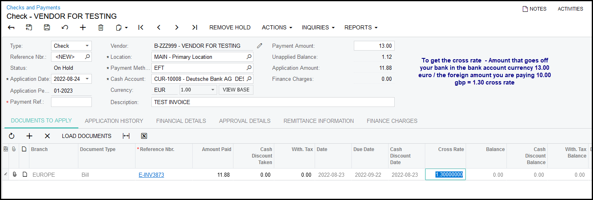The height and width of the screenshot is (200, 593).
Task: Open the Actions menu
Action: tap(277, 27)
